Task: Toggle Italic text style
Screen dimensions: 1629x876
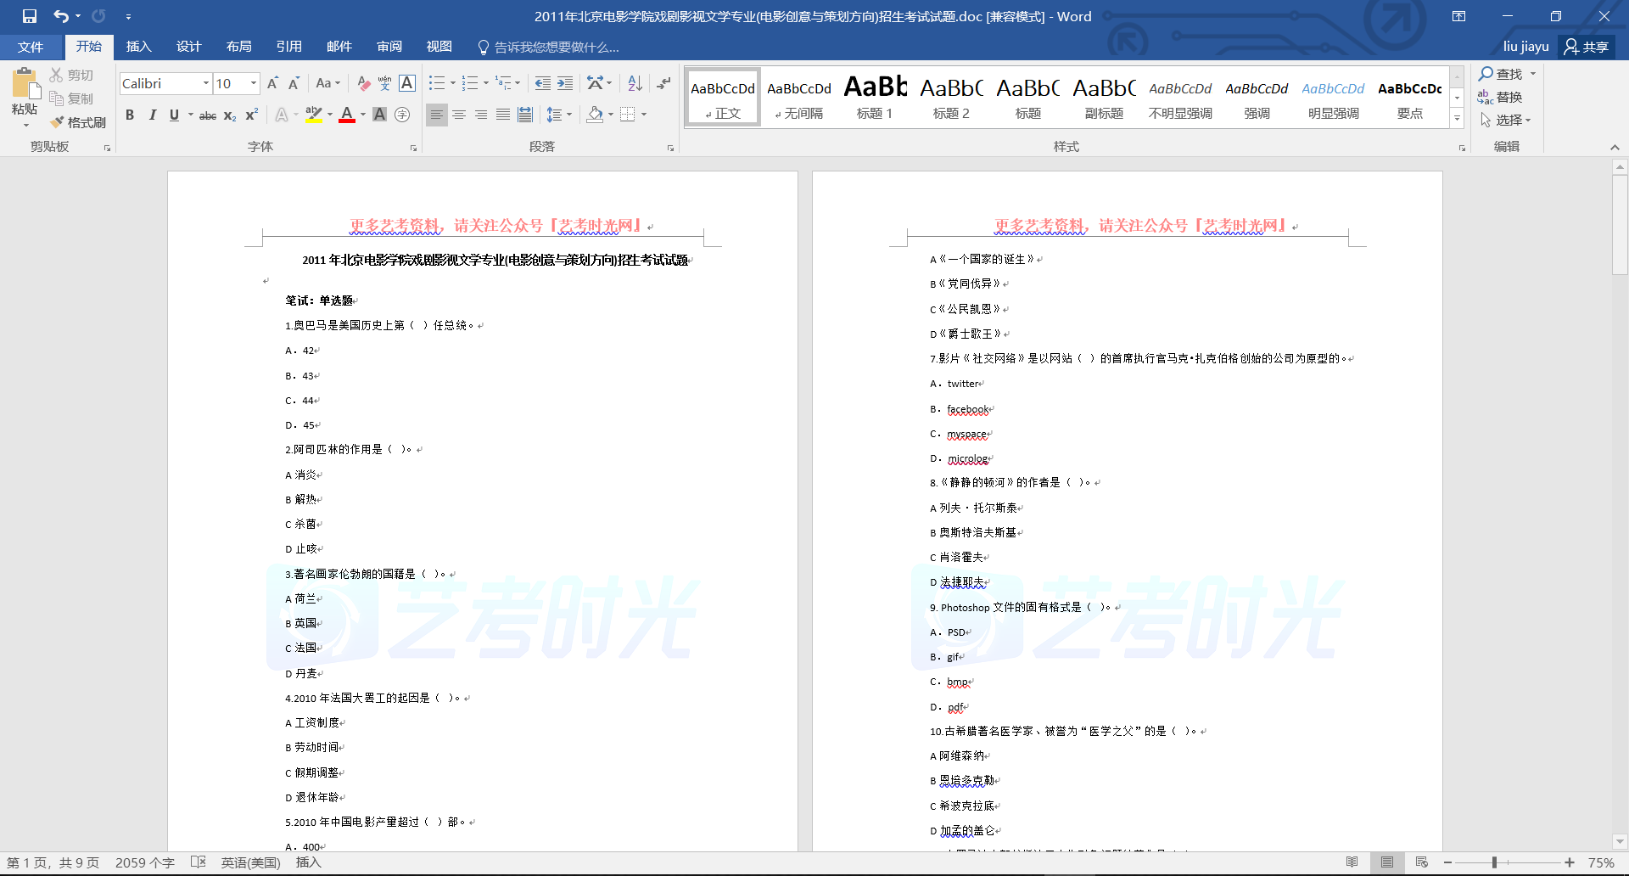Action: click(x=152, y=115)
